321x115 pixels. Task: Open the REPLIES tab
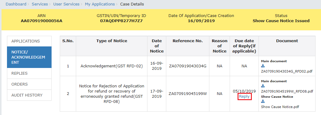tap(29, 73)
